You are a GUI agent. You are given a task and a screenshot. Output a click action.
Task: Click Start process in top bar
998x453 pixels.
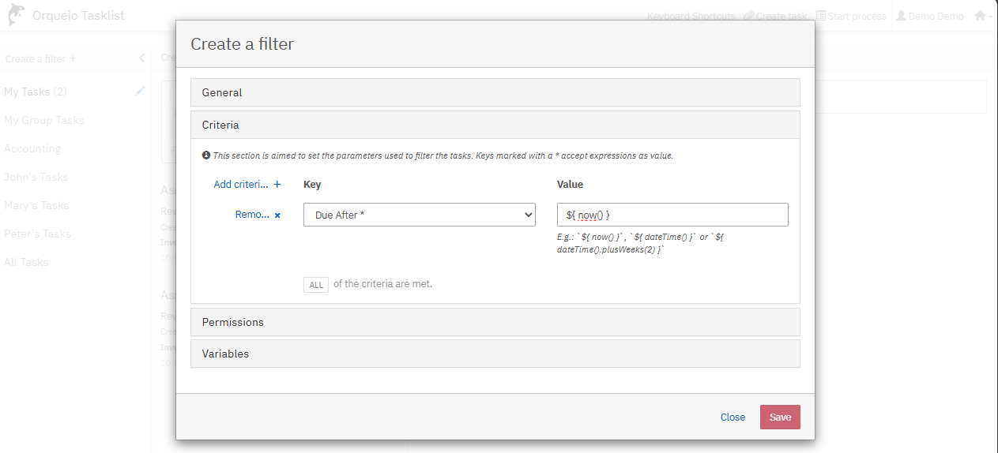(x=851, y=16)
